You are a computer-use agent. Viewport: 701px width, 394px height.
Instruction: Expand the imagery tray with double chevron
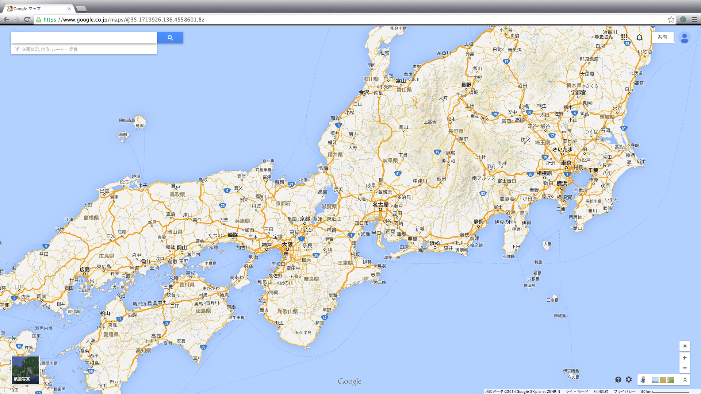[x=685, y=380]
